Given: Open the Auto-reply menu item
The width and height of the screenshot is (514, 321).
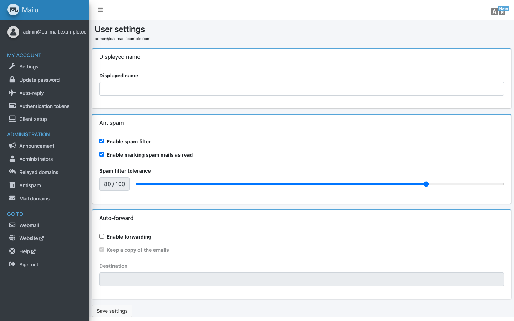Looking at the screenshot, I should pos(45,93).
